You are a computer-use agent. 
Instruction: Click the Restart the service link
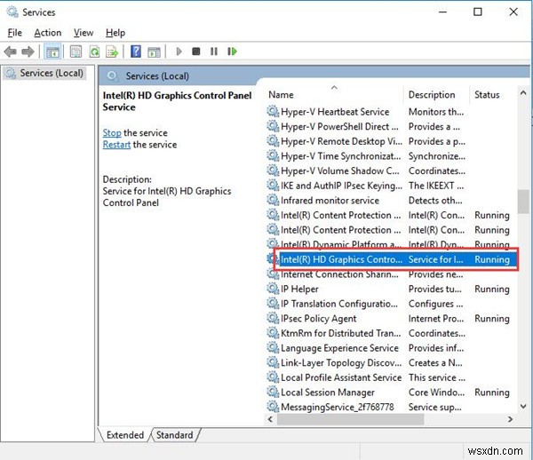coord(116,145)
